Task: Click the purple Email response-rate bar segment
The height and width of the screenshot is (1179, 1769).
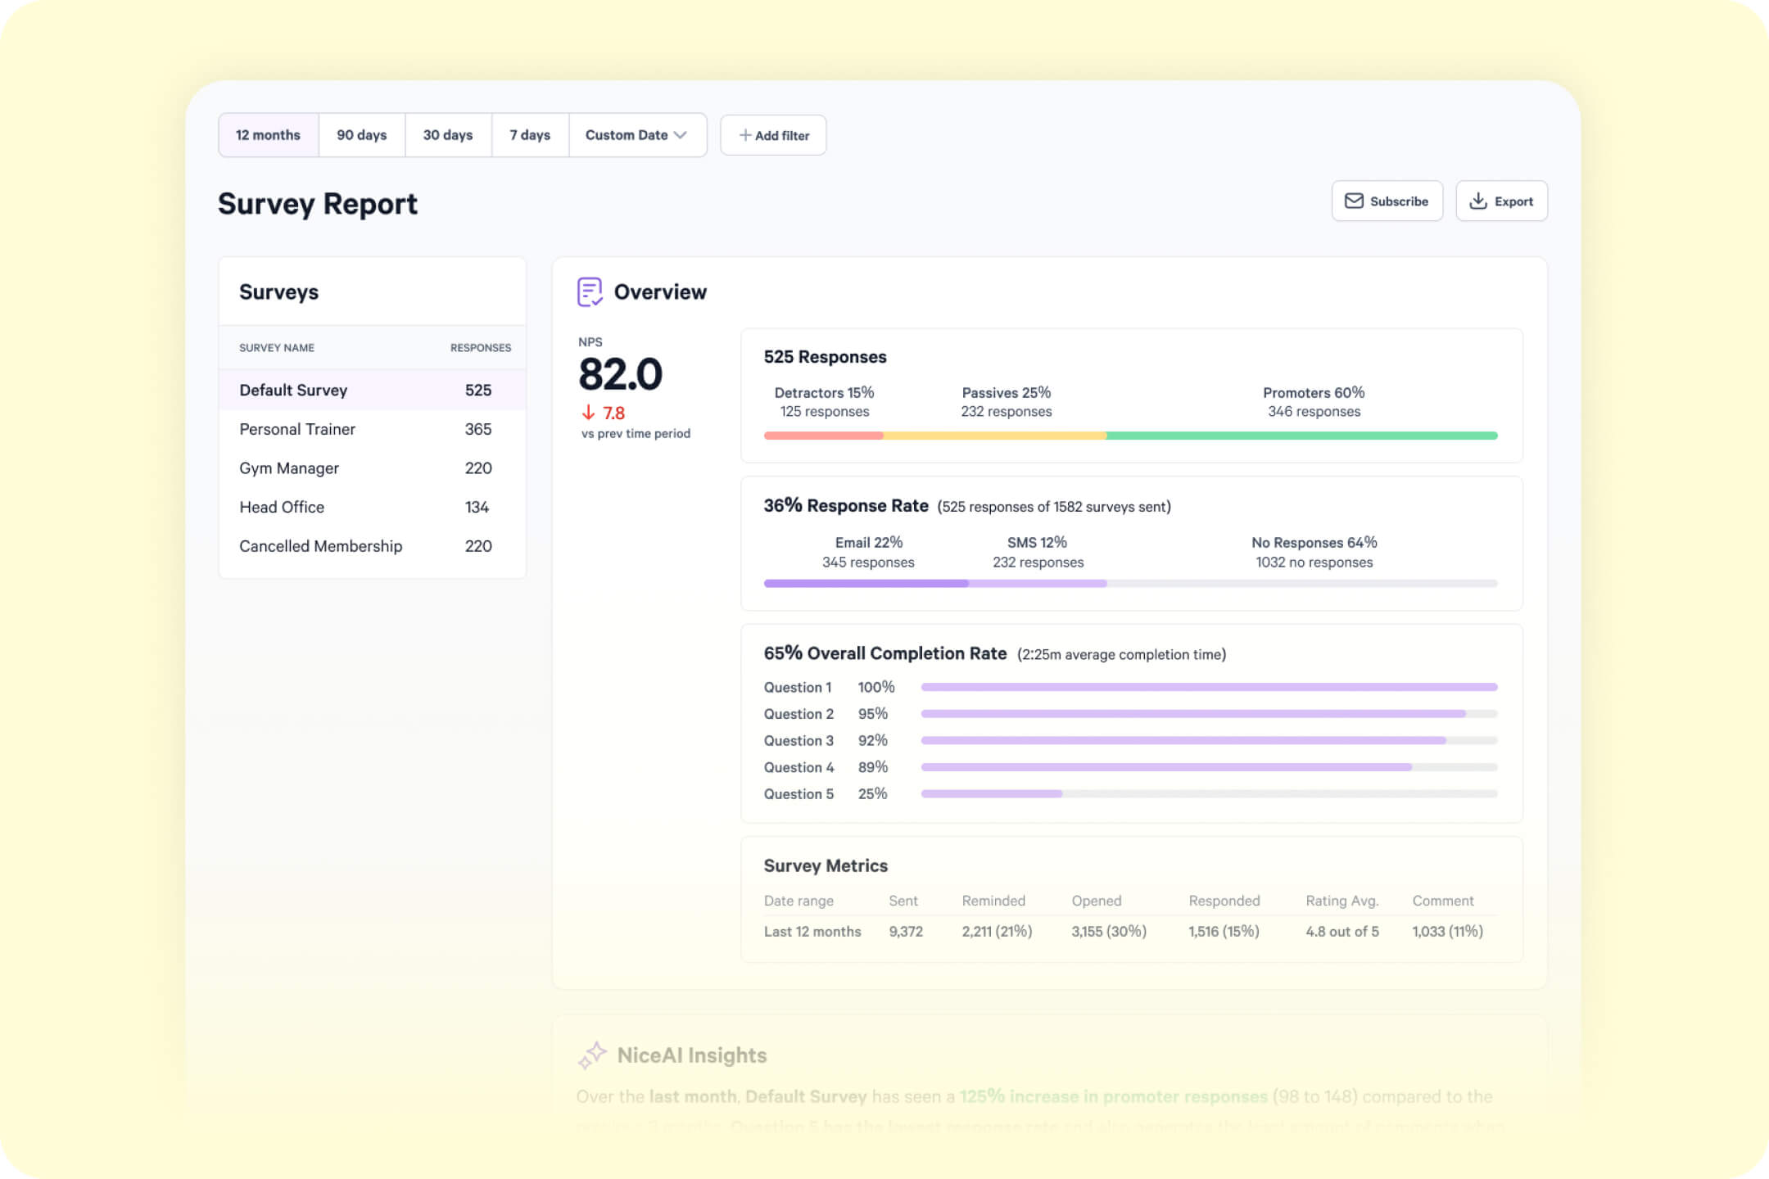Action: [866, 584]
